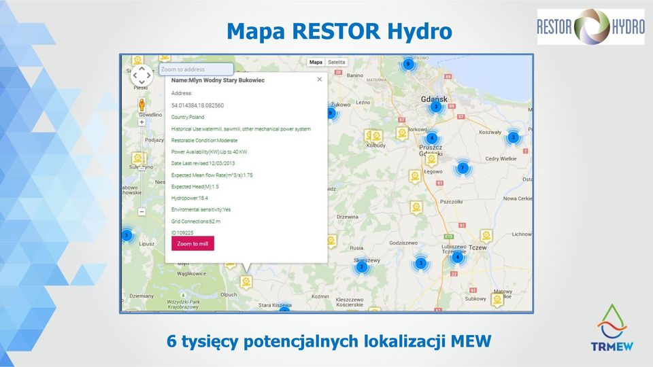Image resolution: width=653 pixels, height=367 pixels.
Task: Click Restorable Condition:Moderate line
Action: click(205, 140)
